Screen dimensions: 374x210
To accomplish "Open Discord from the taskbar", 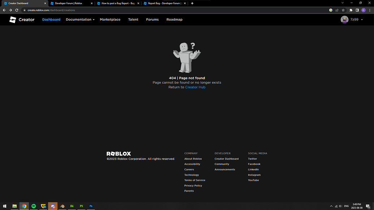I will pyautogui.click(x=53, y=206).
